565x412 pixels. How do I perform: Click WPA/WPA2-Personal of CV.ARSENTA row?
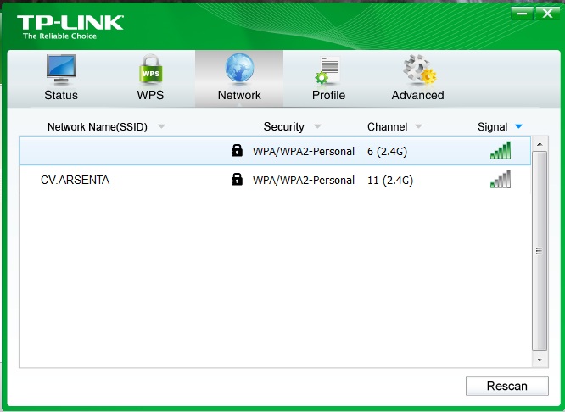pyautogui.click(x=304, y=180)
